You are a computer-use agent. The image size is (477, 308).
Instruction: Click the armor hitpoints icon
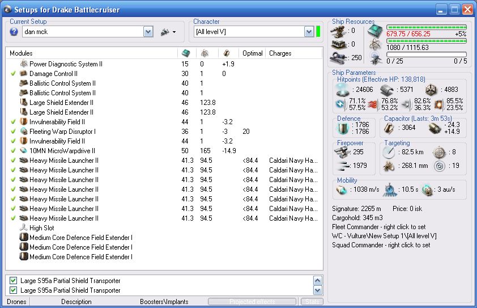(x=387, y=90)
